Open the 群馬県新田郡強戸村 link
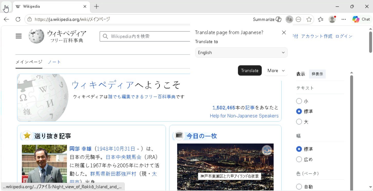The width and height of the screenshot is (373, 191). tap(113, 174)
